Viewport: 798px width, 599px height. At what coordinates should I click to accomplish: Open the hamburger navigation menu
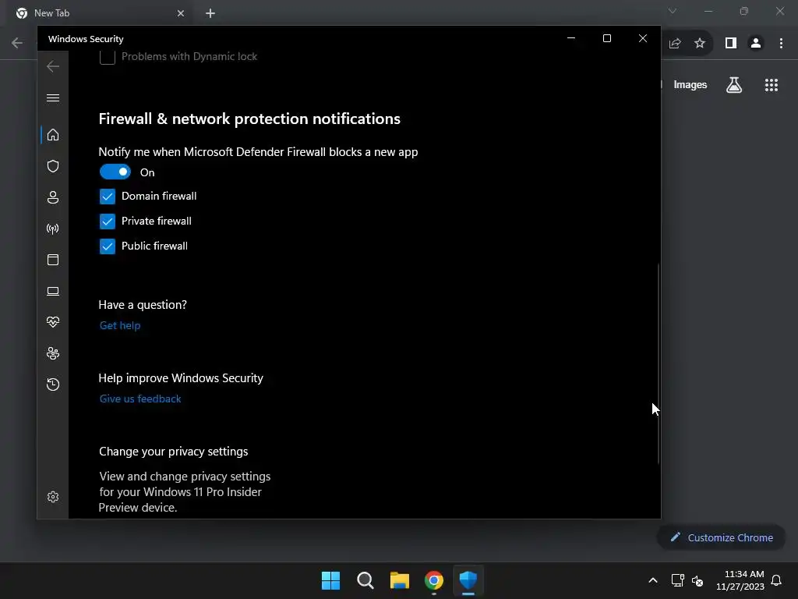tap(53, 97)
